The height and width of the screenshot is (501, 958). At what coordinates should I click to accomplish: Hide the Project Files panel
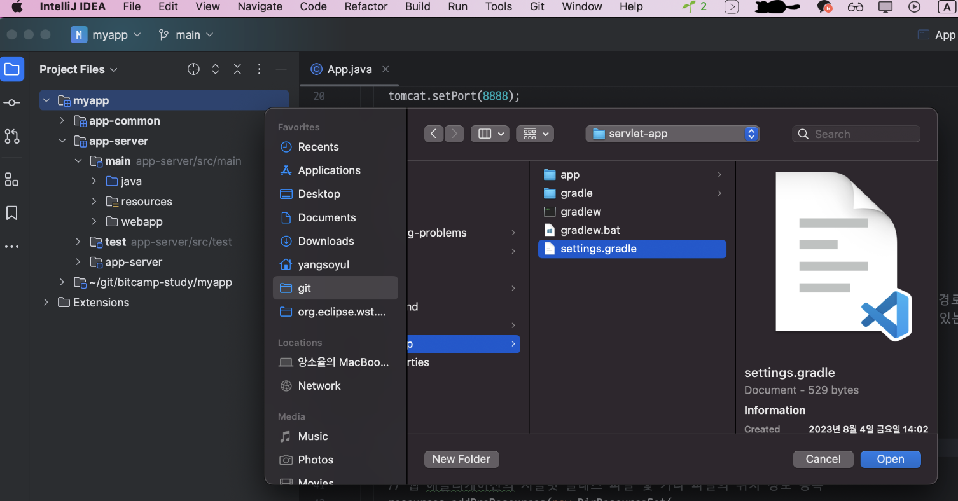pos(281,69)
